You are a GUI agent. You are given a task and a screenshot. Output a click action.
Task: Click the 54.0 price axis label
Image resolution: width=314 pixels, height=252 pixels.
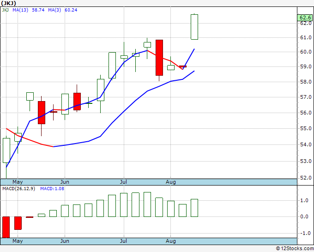click(306, 144)
